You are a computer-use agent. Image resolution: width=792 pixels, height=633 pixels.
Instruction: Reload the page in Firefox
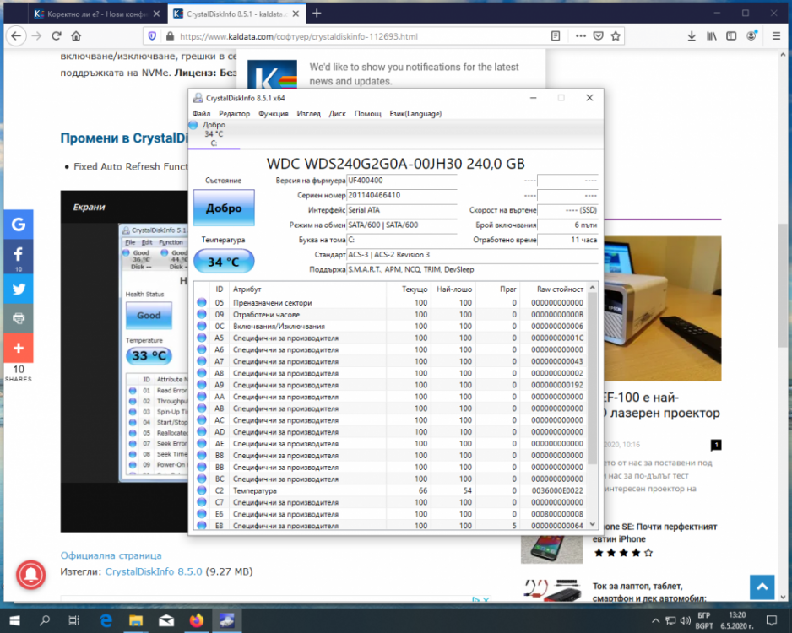click(56, 36)
